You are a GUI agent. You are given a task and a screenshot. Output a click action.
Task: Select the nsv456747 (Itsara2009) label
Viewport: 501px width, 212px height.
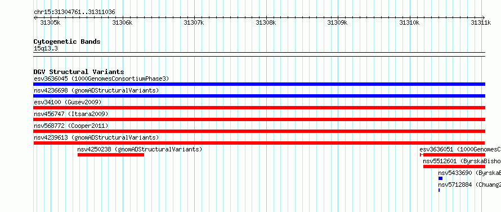pyautogui.click(x=71, y=114)
